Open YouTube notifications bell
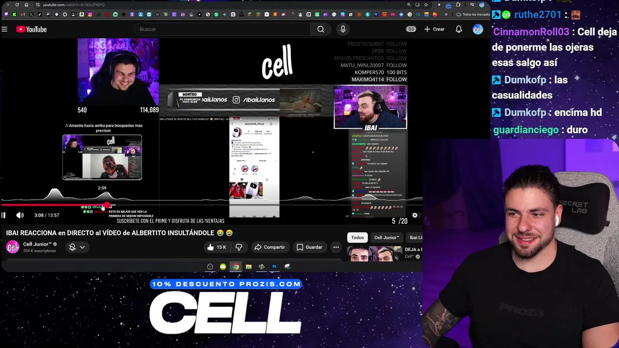619x348 pixels. 458,29
